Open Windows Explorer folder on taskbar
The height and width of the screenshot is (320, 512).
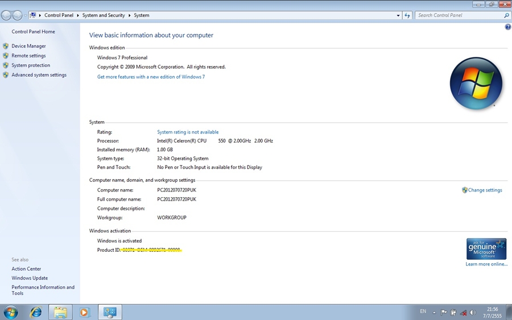pyautogui.click(x=60, y=312)
